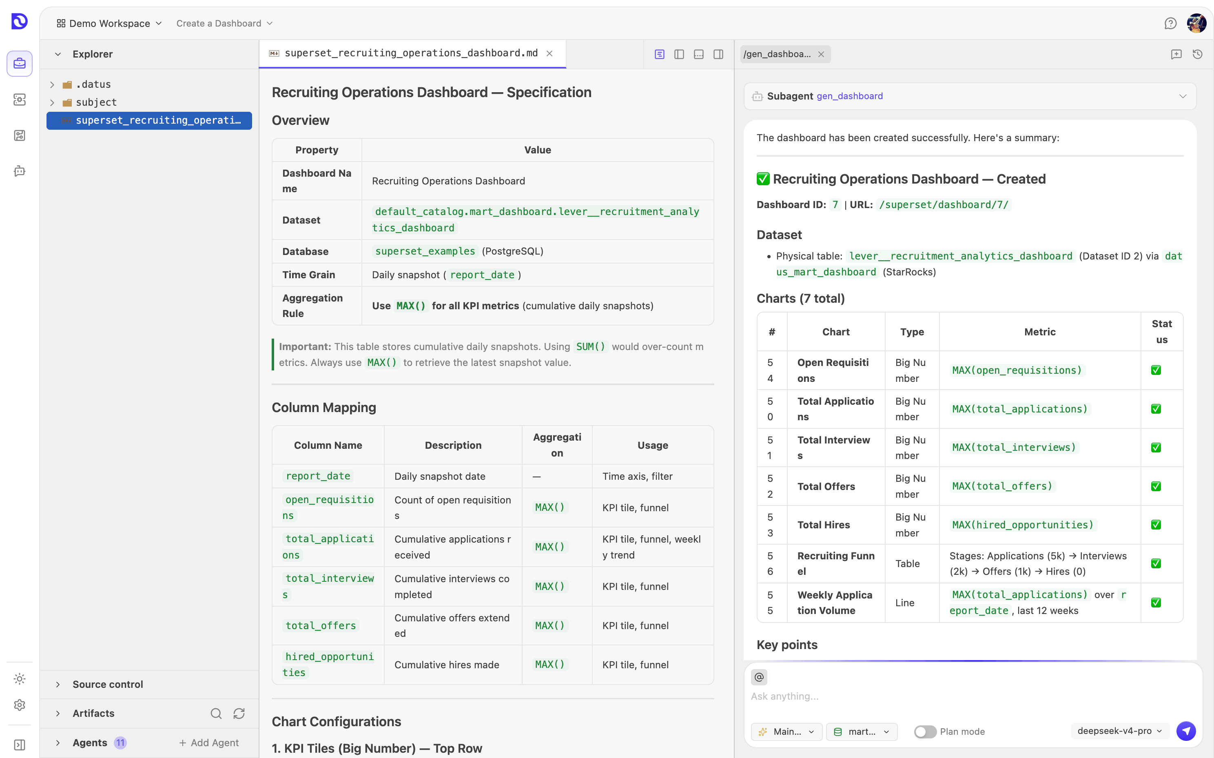The height and width of the screenshot is (758, 1214).
Task: Click the Agents count badge 11
Action: (x=120, y=742)
